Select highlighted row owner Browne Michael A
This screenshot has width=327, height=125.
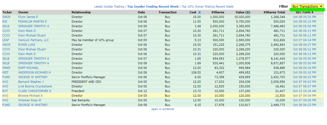[31, 96]
